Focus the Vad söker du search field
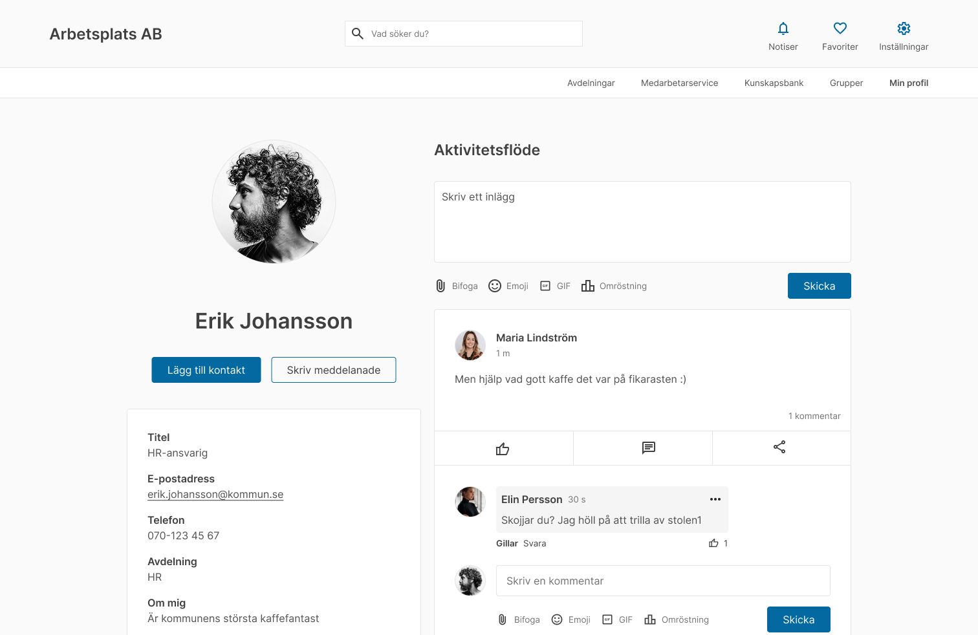The width and height of the screenshot is (978, 635). [x=472, y=34]
